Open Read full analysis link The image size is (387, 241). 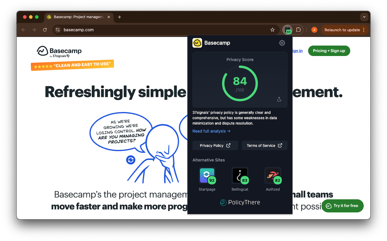point(211,131)
